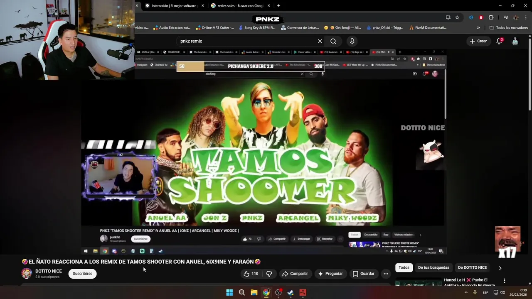Screen dimensions: 532x299
Task: Open the Online MP3 Cutter bookmark
Action: point(214,28)
